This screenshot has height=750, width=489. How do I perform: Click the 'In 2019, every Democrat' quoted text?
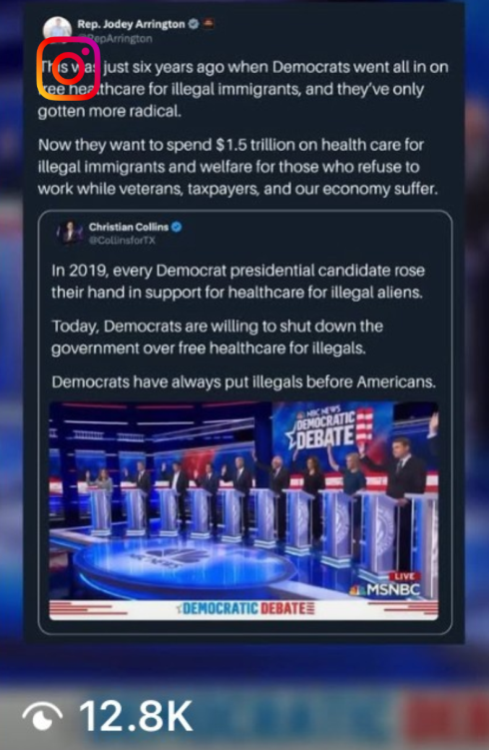[x=239, y=282]
